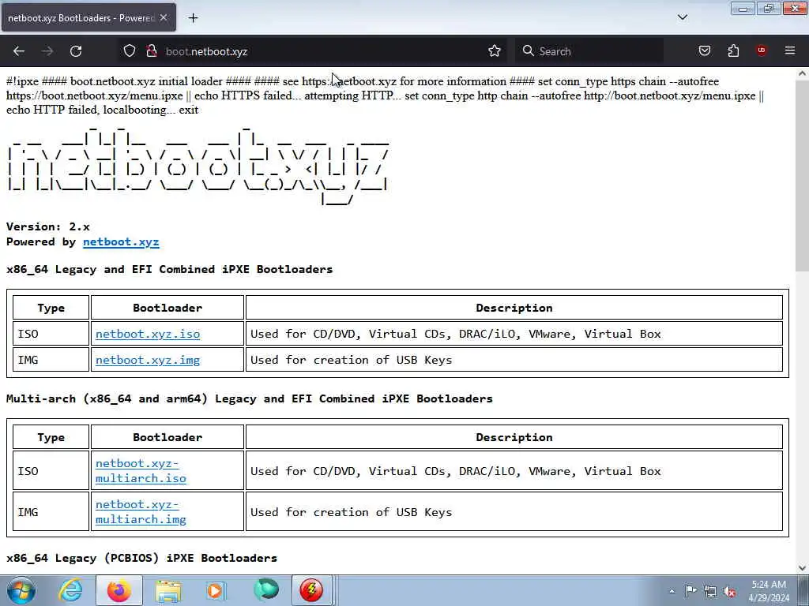Open a new tab with plus button
809x606 pixels.
pyautogui.click(x=193, y=18)
